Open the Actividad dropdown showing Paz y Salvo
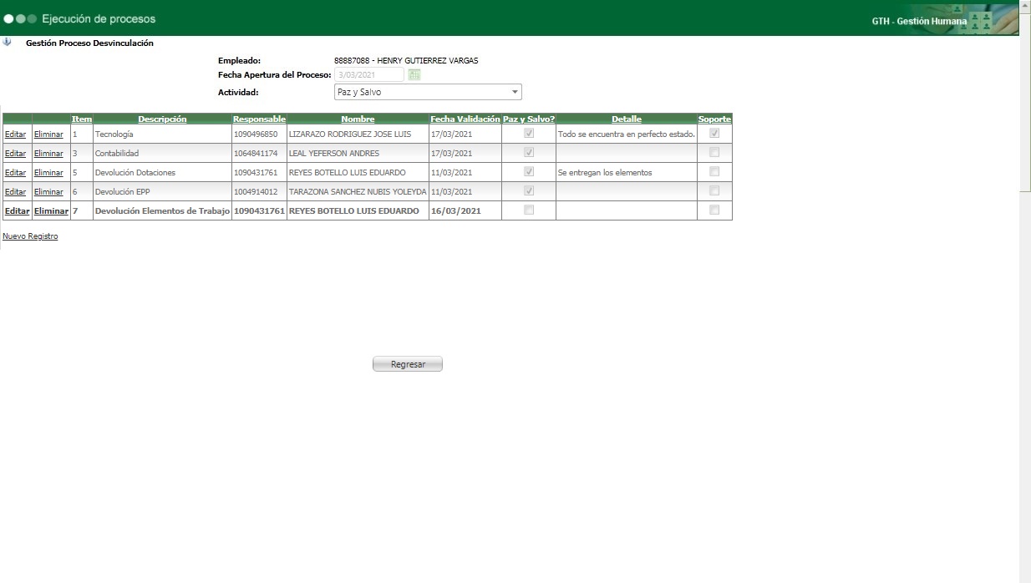This screenshot has width=1031, height=583. click(x=428, y=92)
